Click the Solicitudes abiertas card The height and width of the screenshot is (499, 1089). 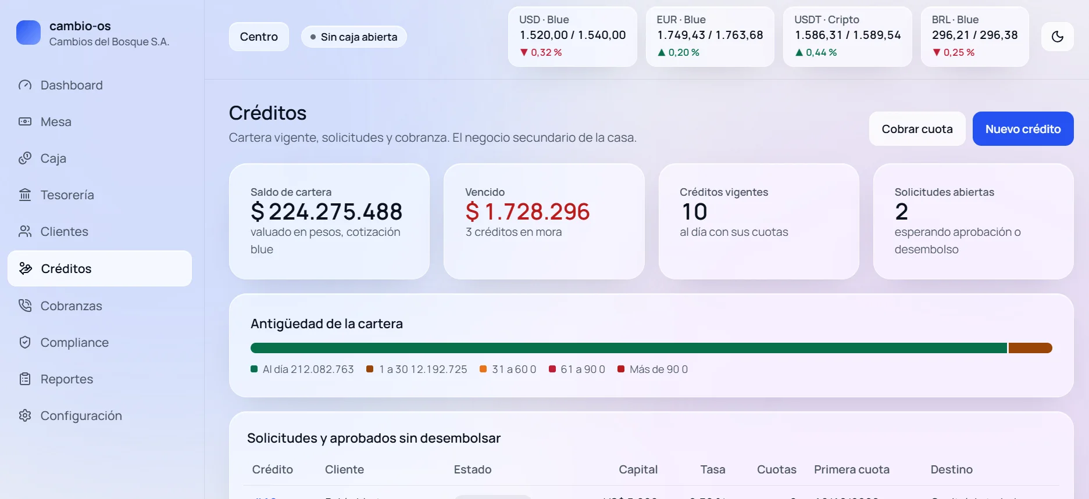point(973,221)
